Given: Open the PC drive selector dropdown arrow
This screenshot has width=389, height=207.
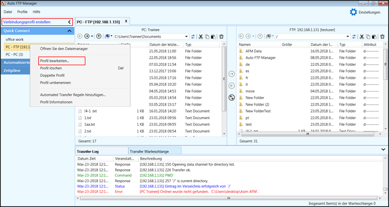Looking at the screenshot, I should pos(112,37).
